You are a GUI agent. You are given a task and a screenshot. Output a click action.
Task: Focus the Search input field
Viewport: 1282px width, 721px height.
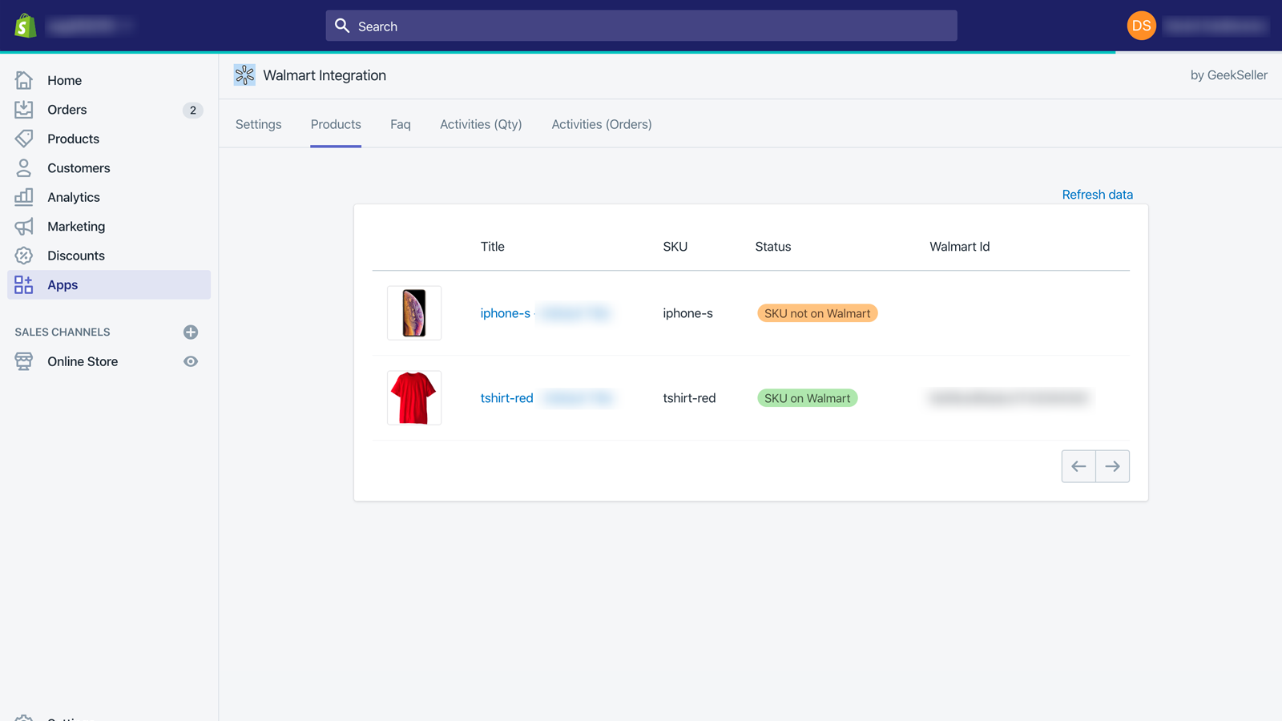[x=641, y=26]
